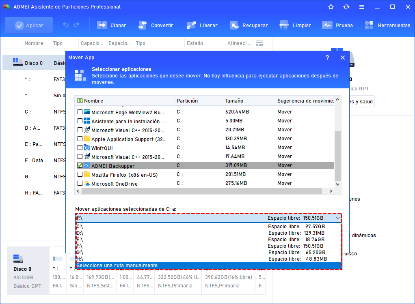
Task: Open the Convertir menu
Action: [156, 26]
